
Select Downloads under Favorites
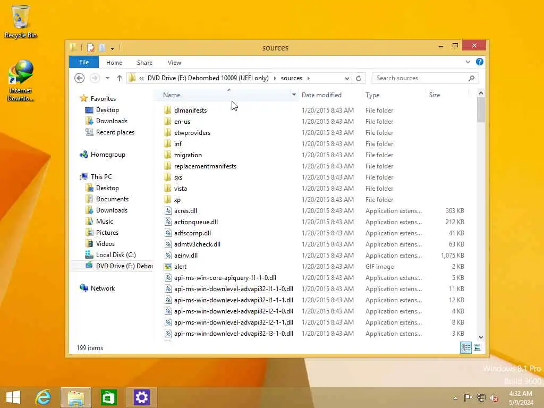pyautogui.click(x=112, y=121)
